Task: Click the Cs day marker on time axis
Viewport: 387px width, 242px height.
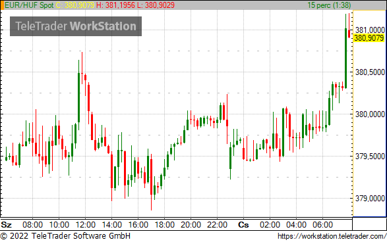Action: 243,225
